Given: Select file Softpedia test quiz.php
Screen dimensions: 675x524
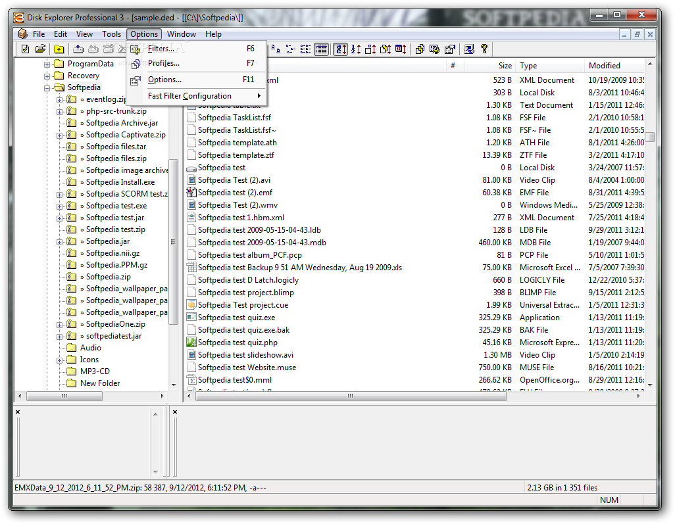Looking at the screenshot, I should [238, 343].
